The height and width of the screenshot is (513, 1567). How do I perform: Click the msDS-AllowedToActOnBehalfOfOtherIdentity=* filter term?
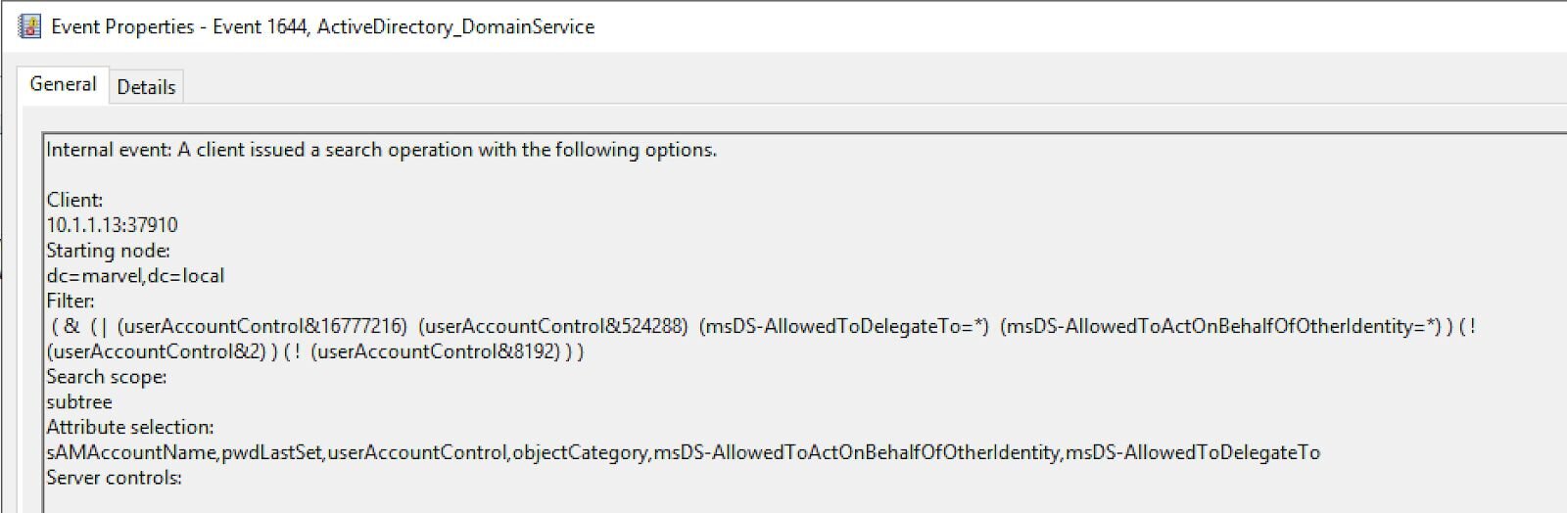pyautogui.click(x=1220, y=326)
